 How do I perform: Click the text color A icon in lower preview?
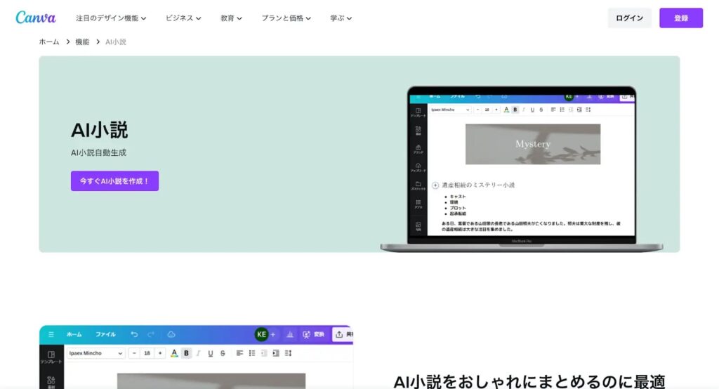click(x=174, y=353)
